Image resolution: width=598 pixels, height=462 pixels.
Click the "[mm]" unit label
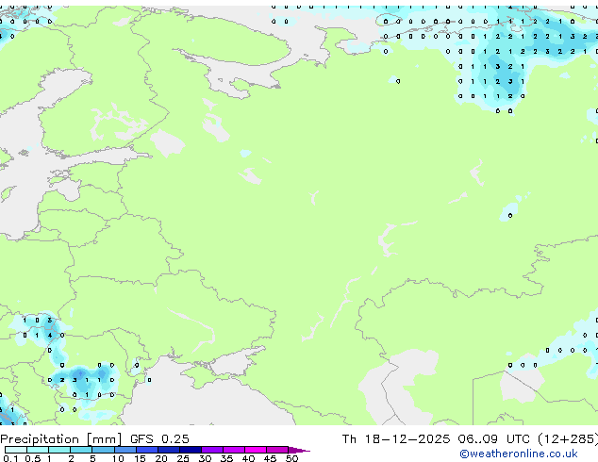click(x=105, y=439)
